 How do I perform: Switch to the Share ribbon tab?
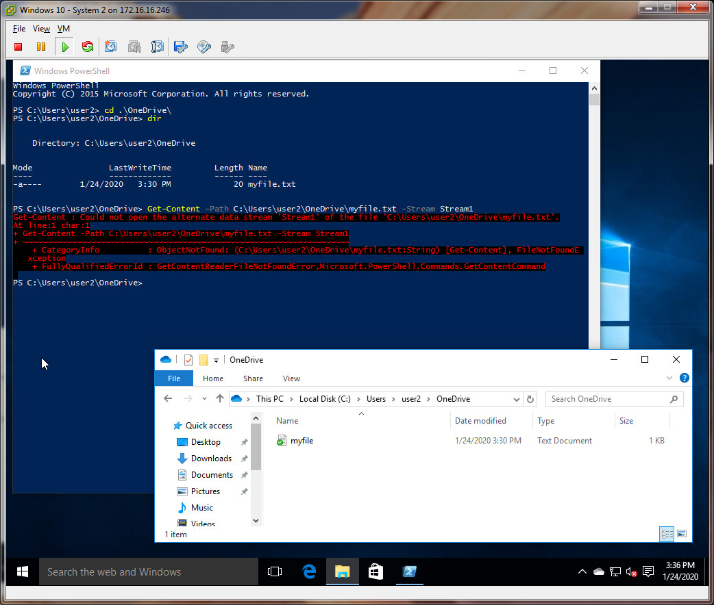[x=253, y=378]
